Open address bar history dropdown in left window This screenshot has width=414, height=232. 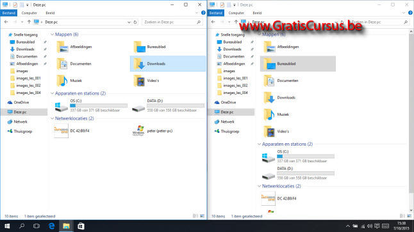129,22
